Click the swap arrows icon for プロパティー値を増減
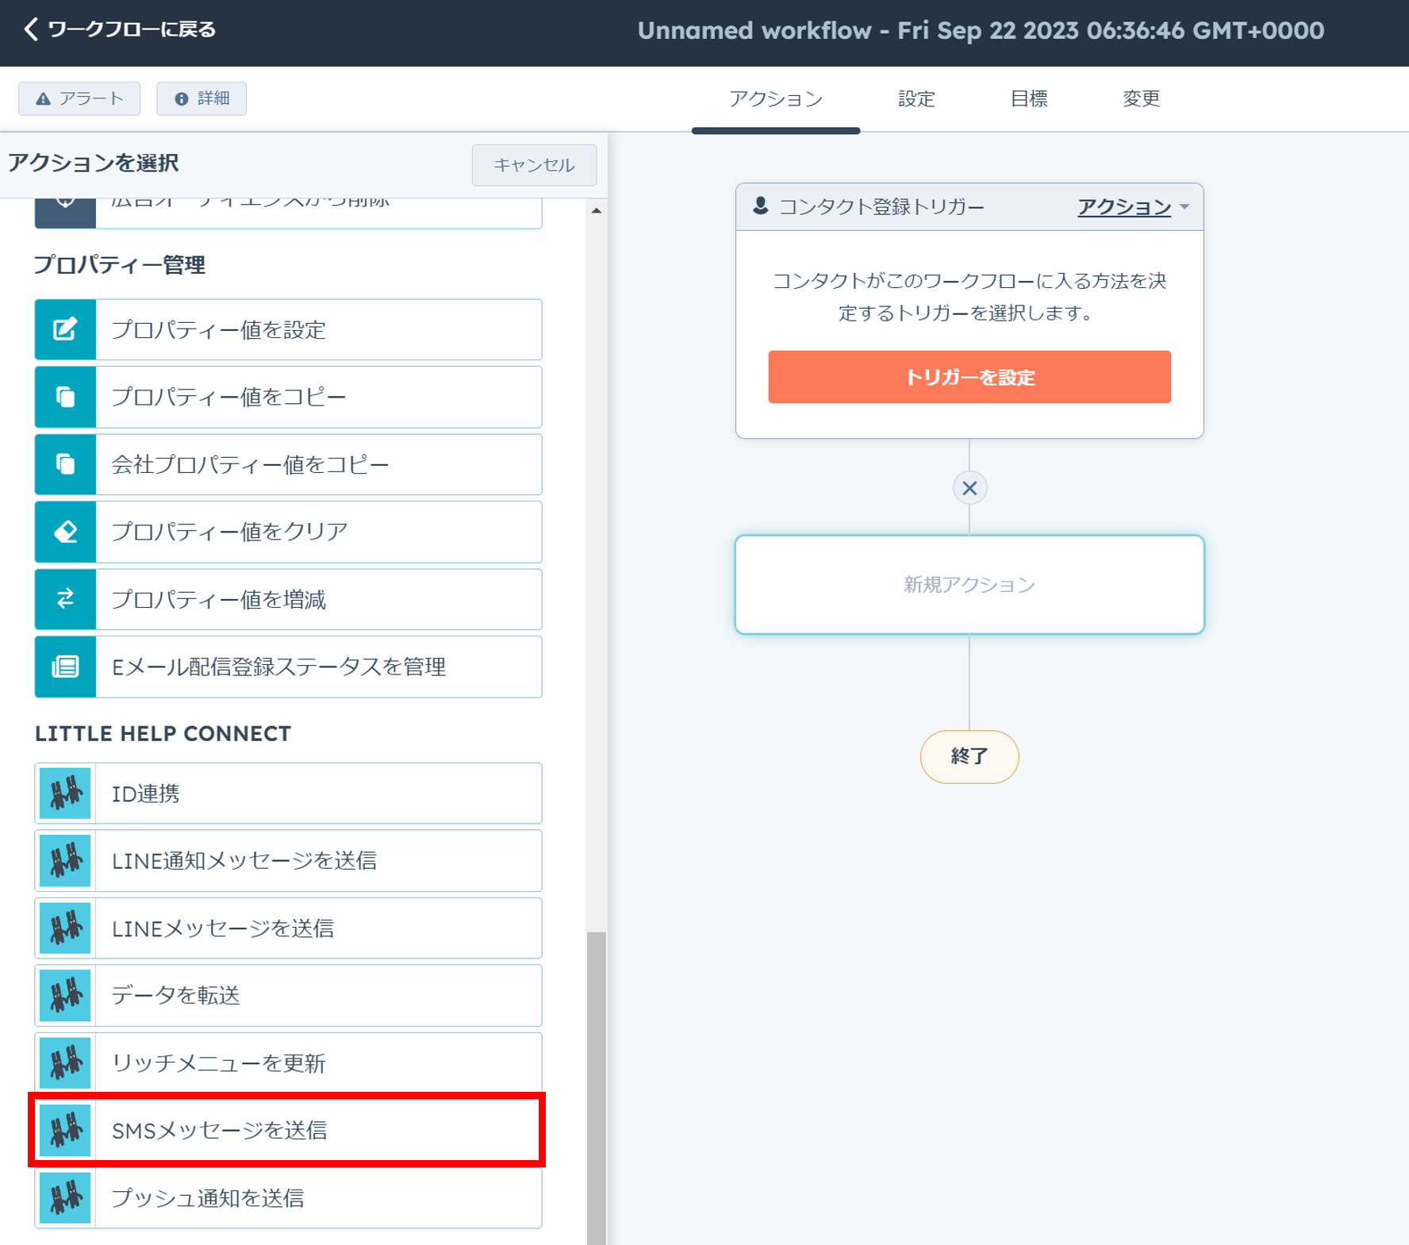The height and width of the screenshot is (1245, 1409). 65,599
